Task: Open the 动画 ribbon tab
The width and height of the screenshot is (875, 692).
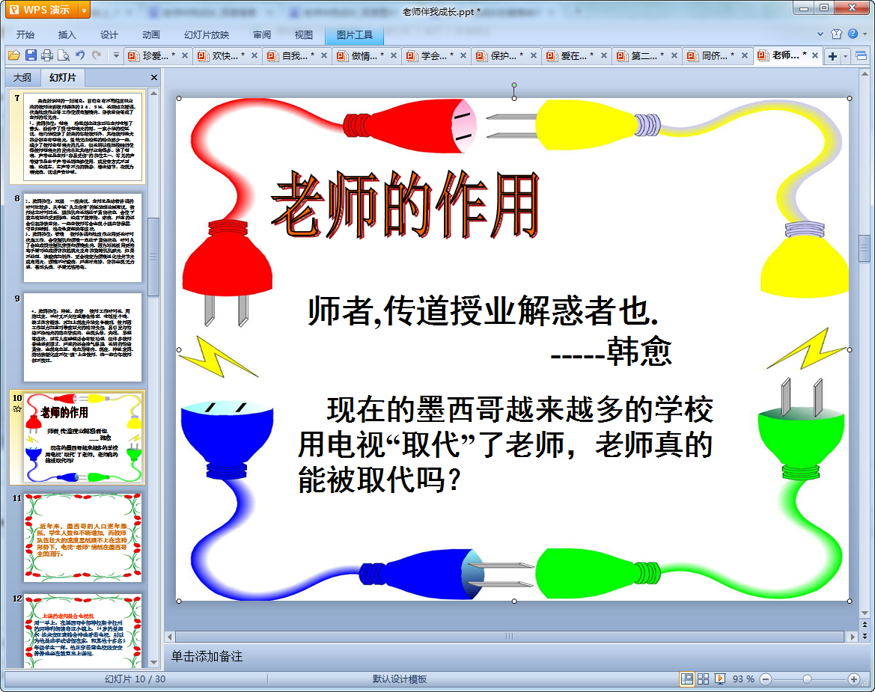Action: (x=150, y=34)
